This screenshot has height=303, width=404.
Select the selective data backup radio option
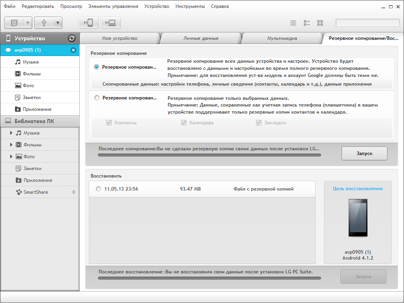pyautogui.click(x=97, y=98)
